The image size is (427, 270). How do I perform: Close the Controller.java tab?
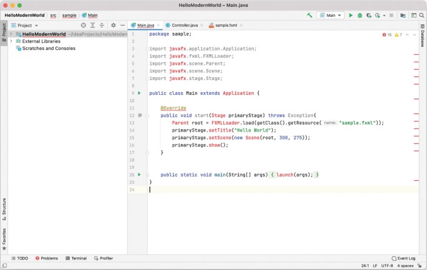201,26
